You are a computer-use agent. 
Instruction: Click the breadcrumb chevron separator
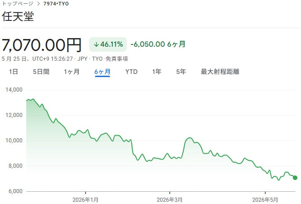38,4
